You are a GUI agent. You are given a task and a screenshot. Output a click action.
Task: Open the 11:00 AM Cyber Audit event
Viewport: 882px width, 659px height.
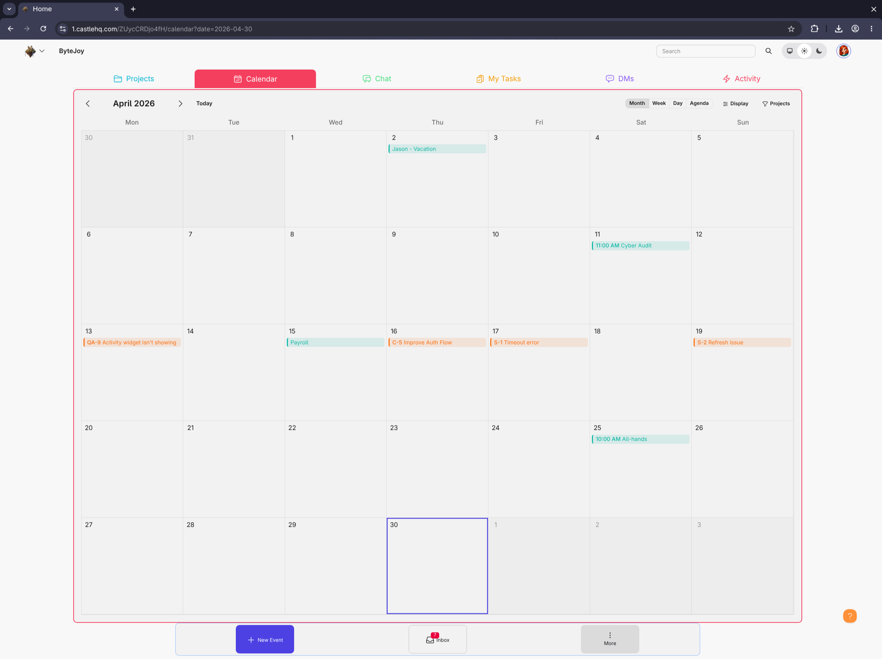(x=640, y=246)
